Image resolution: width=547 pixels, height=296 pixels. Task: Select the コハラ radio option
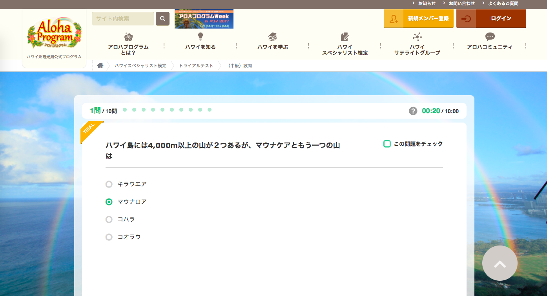coord(109,219)
